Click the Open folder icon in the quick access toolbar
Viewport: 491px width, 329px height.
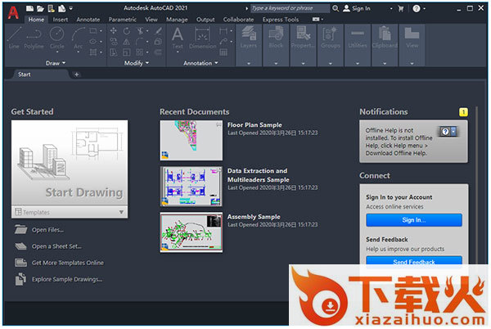click(40, 8)
